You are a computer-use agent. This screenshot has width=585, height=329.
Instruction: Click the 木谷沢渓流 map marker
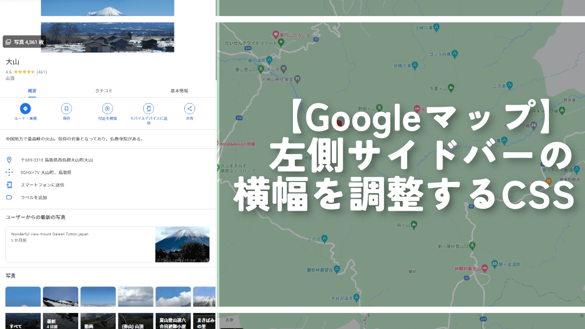[357, 298]
